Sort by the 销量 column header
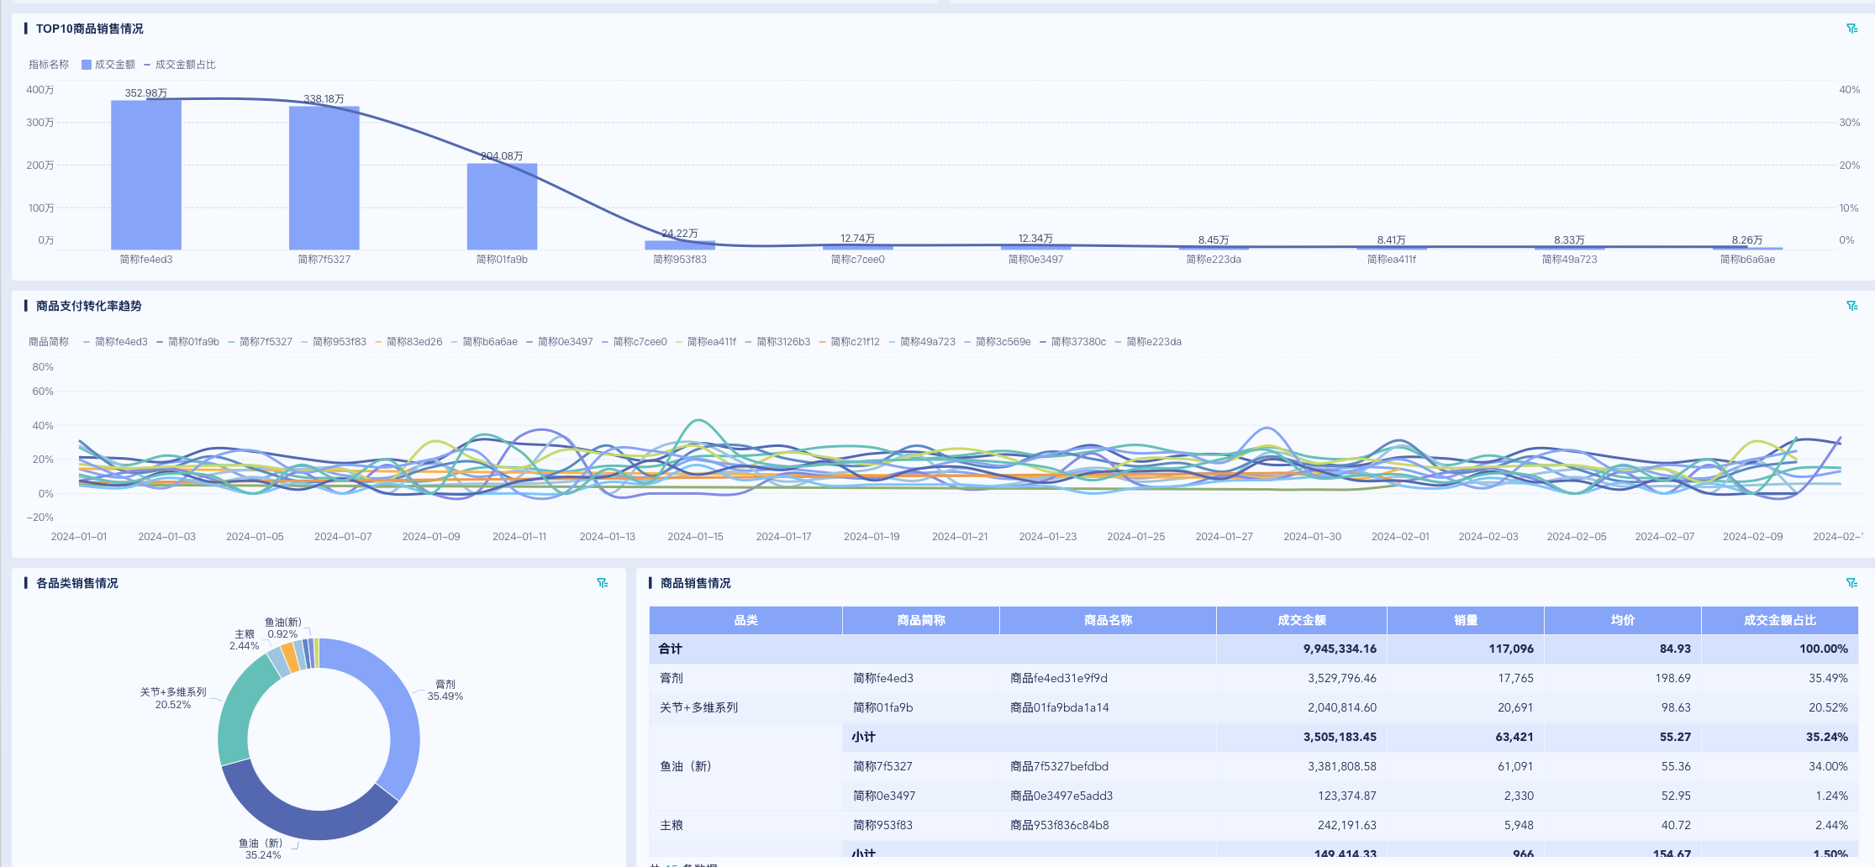The width and height of the screenshot is (1875, 867). [1465, 620]
